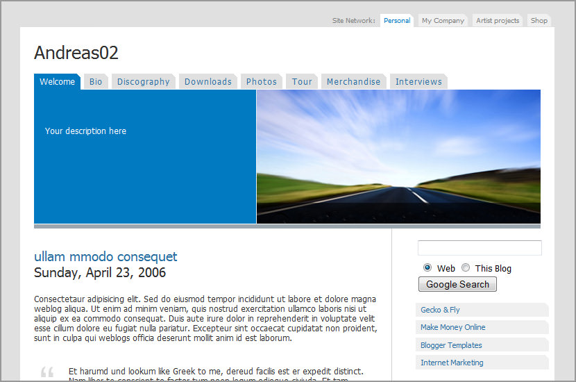Go to the Shop tab
576x382 pixels.
coord(539,21)
